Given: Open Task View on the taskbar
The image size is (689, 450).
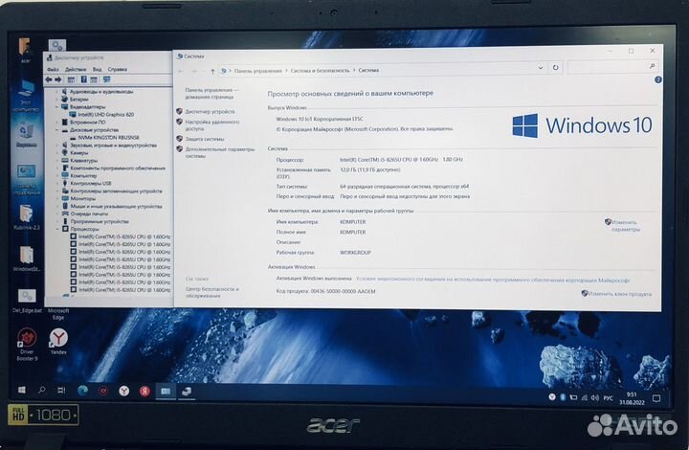Looking at the screenshot, I should (x=61, y=391).
